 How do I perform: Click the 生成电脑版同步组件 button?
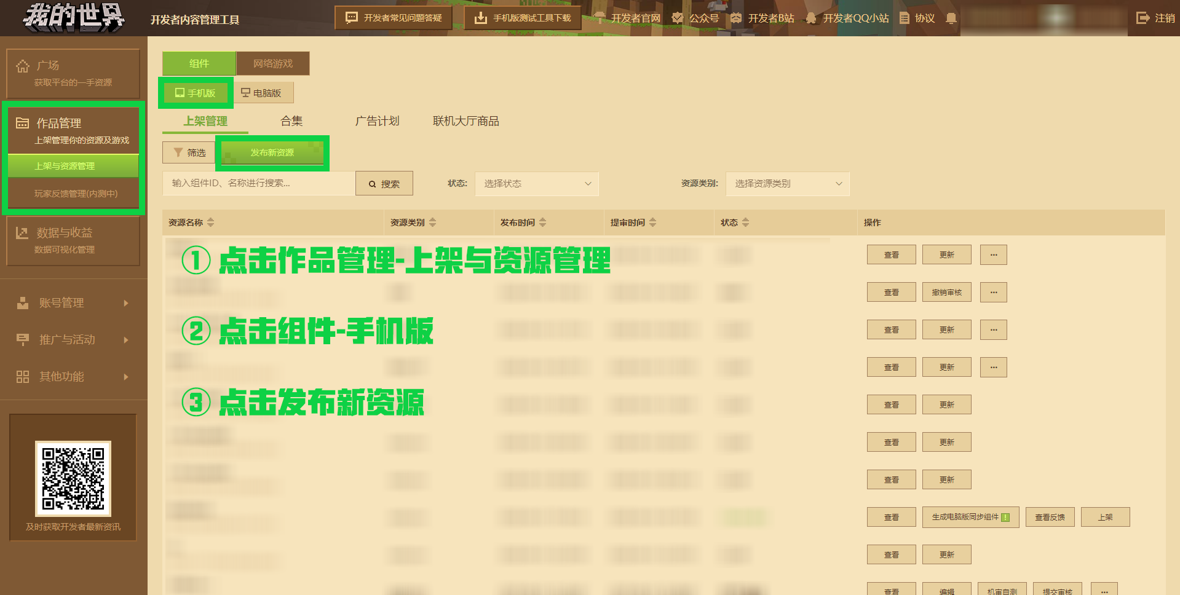coord(971,517)
